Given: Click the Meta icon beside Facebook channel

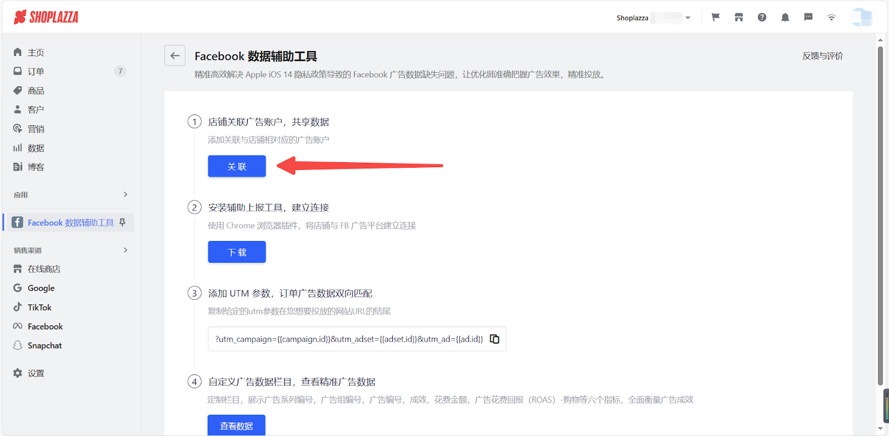Looking at the screenshot, I should (18, 326).
